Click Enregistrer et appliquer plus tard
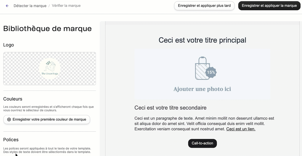This screenshot has height=156, width=302. tap(204, 6)
